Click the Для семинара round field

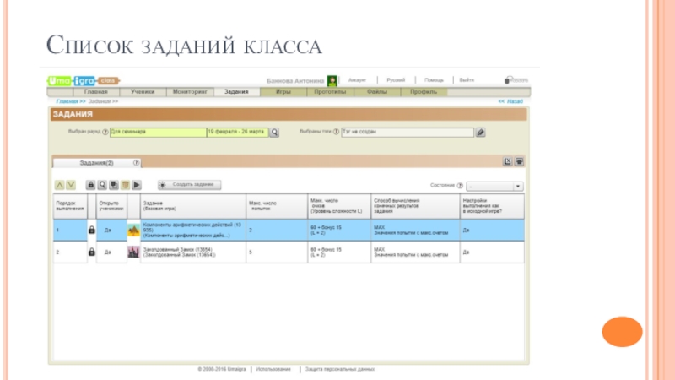pyautogui.click(x=158, y=132)
